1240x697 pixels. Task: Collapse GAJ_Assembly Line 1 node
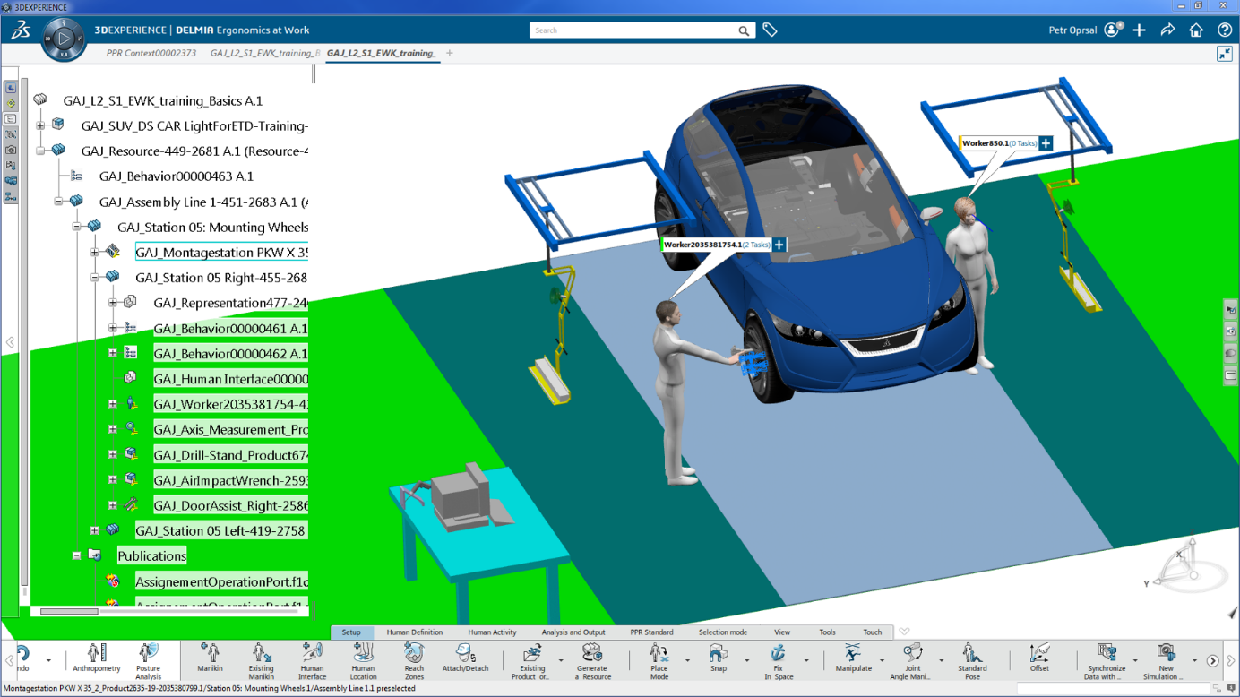coord(58,202)
